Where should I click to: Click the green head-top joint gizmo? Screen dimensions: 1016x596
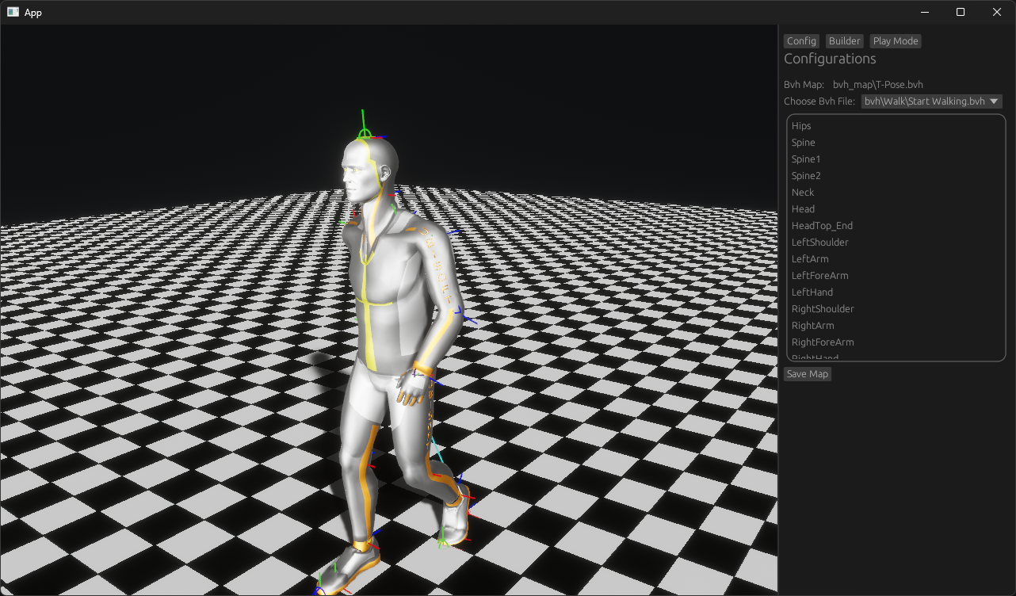coord(364,134)
